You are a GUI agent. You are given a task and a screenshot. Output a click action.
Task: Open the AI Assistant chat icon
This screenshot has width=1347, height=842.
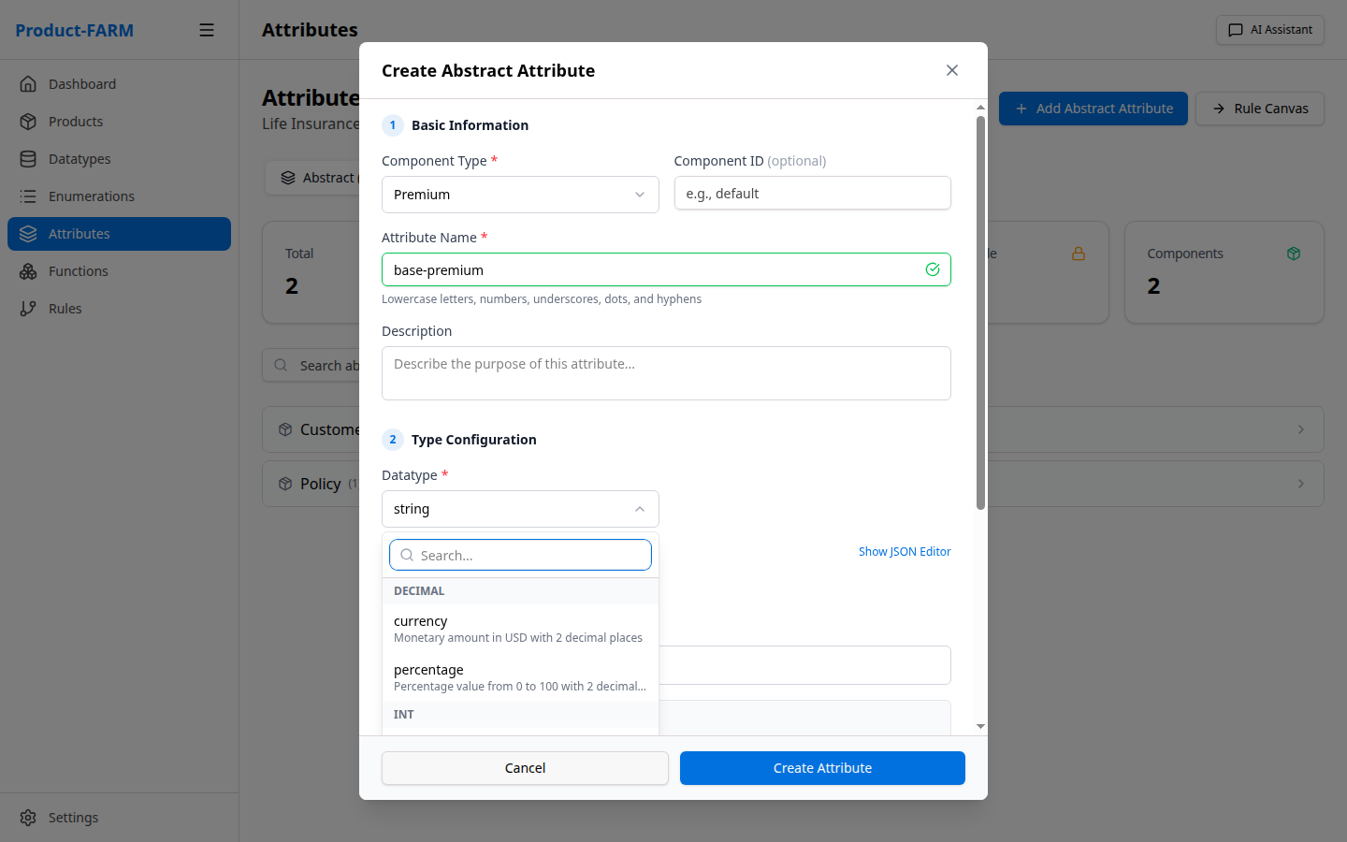coord(1233,29)
